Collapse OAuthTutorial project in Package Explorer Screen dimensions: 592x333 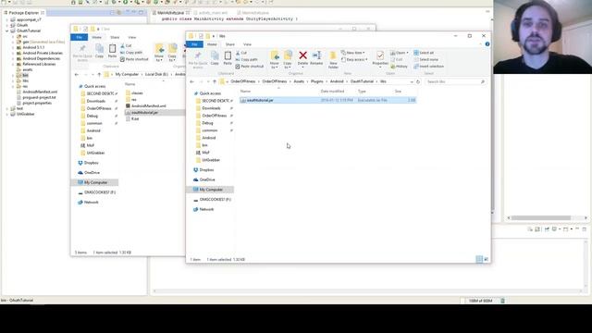tap(7, 31)
